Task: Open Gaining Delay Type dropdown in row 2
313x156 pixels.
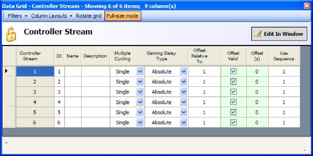Action: [x=183, y=82]
